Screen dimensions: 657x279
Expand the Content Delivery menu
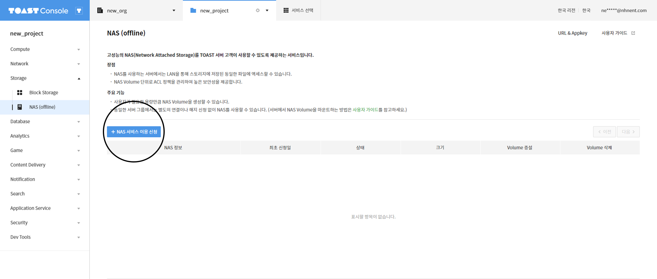click(x=45, y=165)
